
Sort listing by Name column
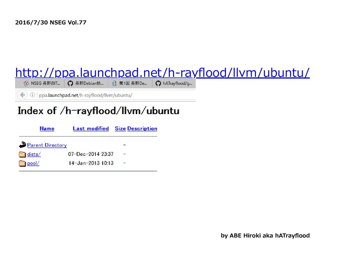click(x=47, y=128)
